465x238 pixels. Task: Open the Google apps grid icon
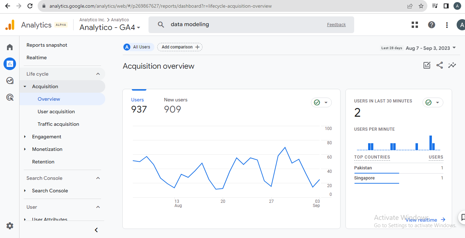(x=414, y=25)
